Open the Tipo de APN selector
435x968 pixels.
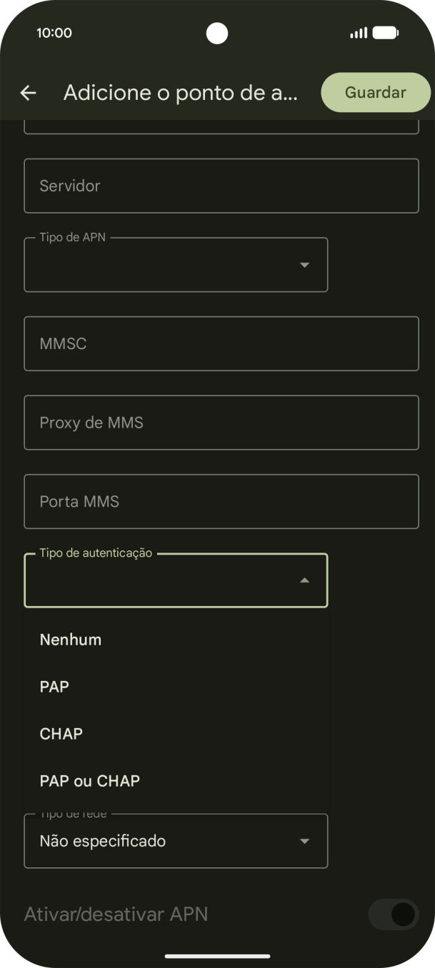[x=175, y=264]
